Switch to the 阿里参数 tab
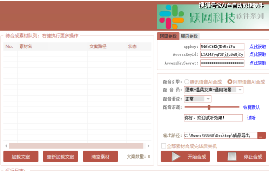This screenshot has height=171, width=269. pyautogui.click(x=168, y=36)
